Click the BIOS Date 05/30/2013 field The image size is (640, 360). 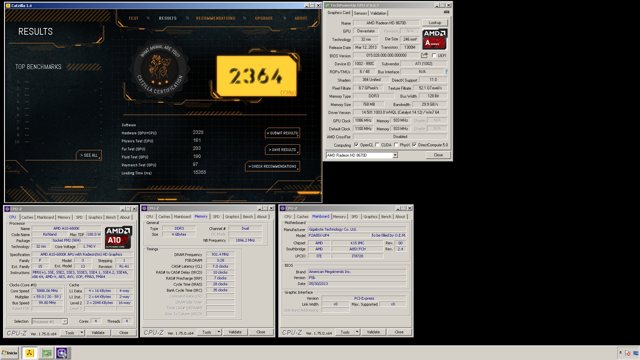(x=357, y=284)
